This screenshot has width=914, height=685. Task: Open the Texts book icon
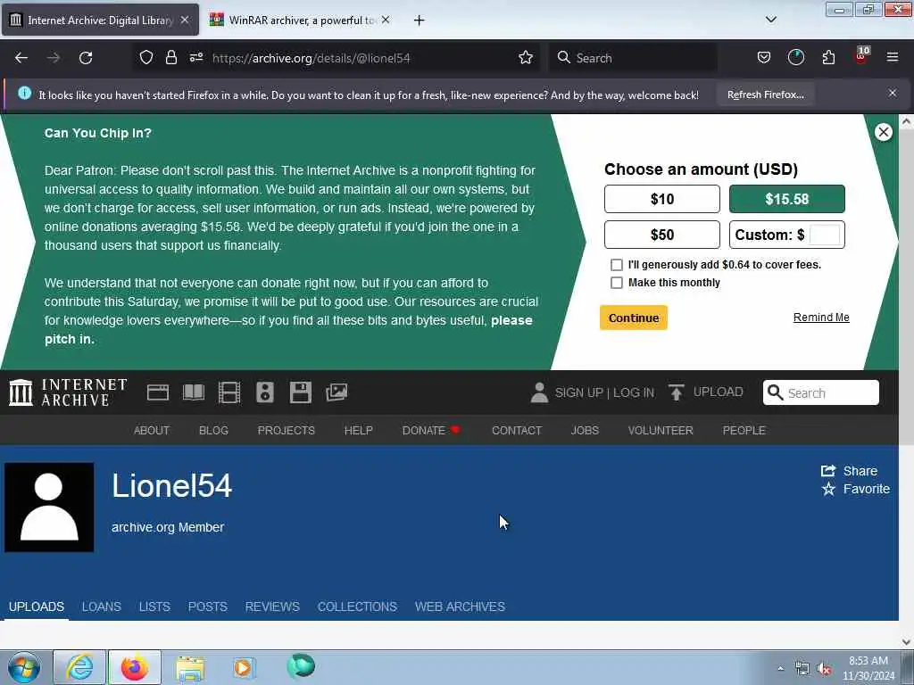coord(194,392)
